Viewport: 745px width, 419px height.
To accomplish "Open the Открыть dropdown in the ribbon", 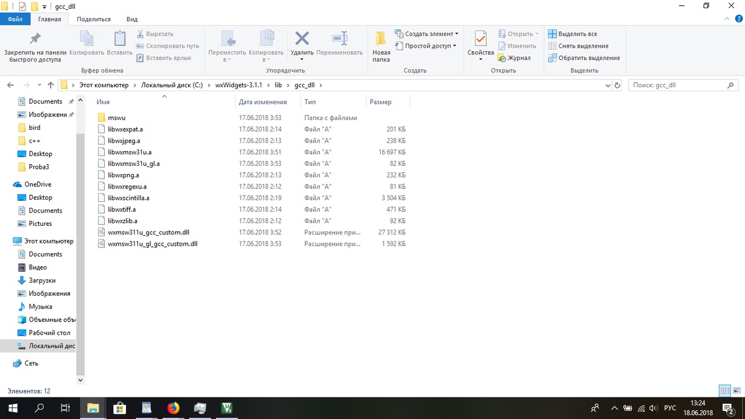I will (x=519, y=34).
